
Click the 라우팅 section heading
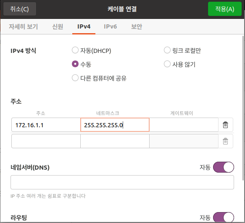point(19,218)
